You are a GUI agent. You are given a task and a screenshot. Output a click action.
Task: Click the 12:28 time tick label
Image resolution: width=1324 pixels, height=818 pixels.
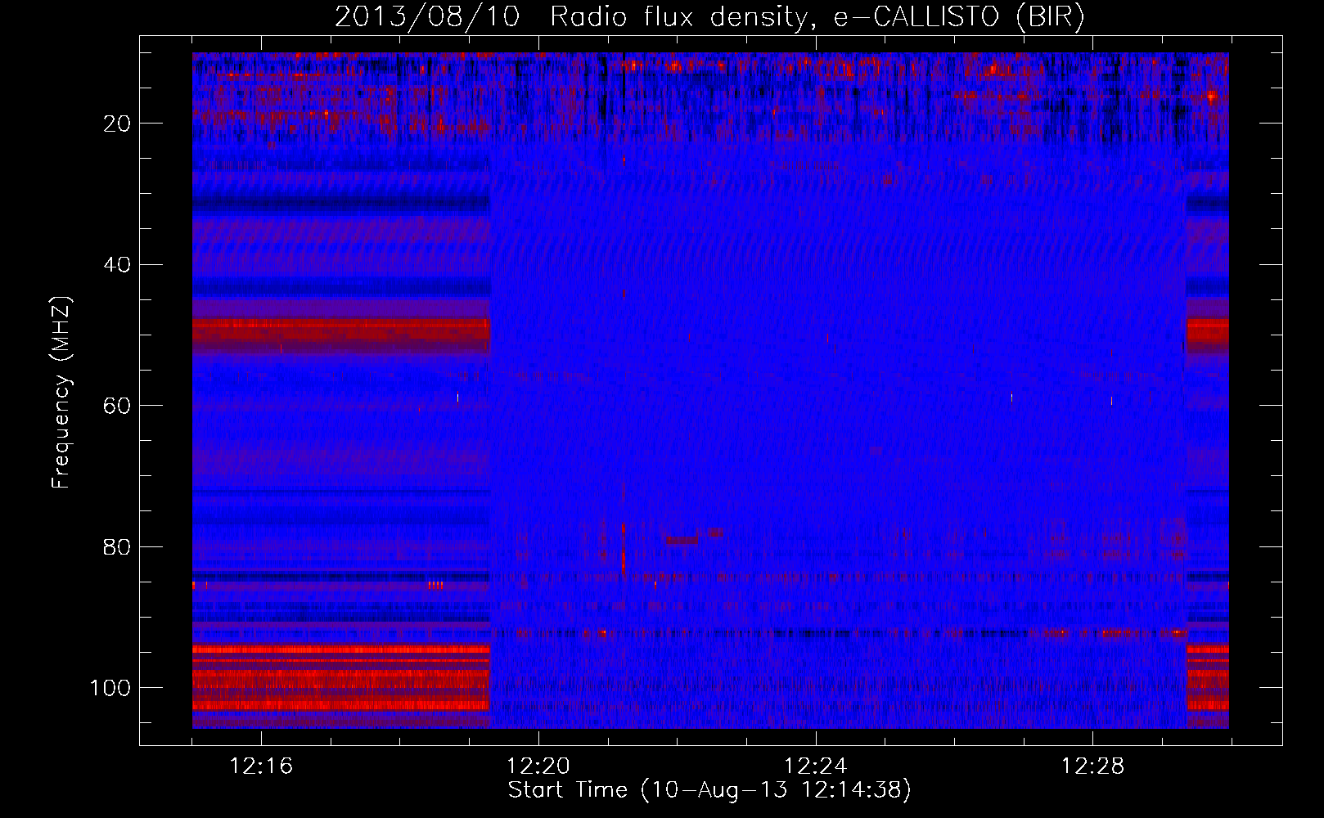pyautogui.click(x=1093, y=766)
